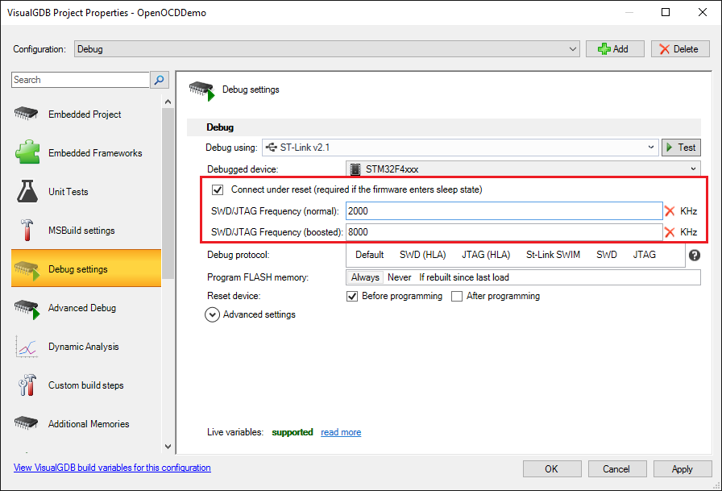Viewport: 722px width, 491px height.
Task: Click the Advanced Debug chip icon
Action: (x=27, y=309)
